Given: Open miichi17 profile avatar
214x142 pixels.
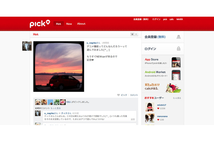Looking at the screenshot, I should pos(150,107).
